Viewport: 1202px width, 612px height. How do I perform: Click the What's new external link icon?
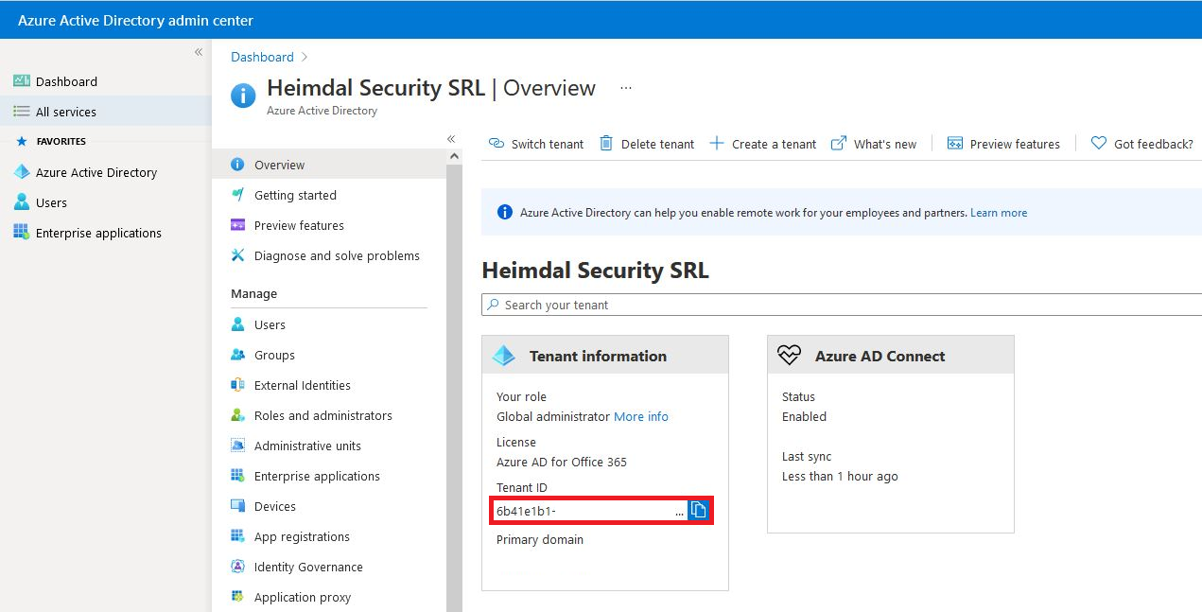coord(838,144)
